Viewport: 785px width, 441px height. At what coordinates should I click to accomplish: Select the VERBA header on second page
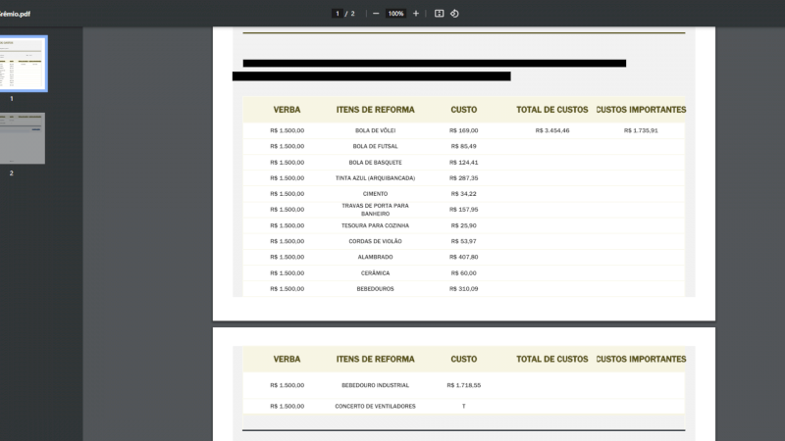pyautogui.click(x=287, y=359)
